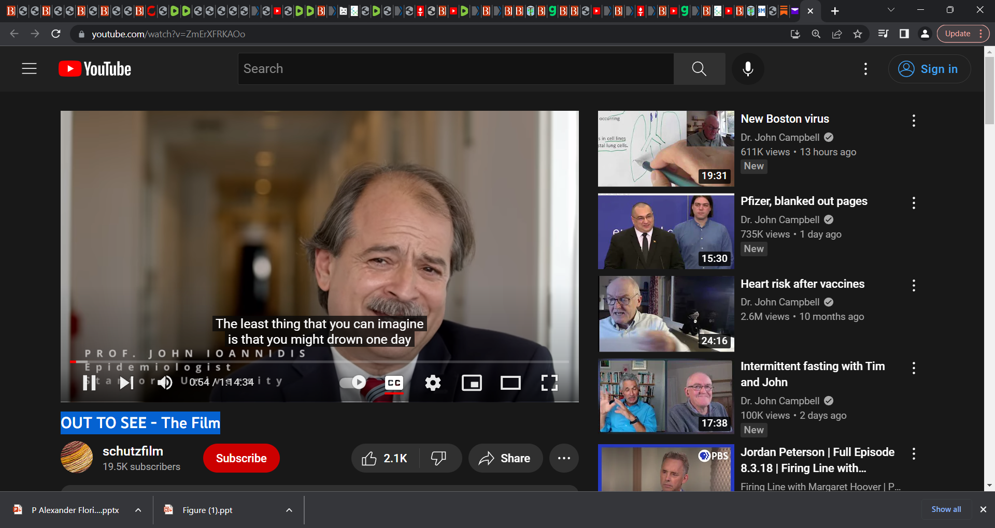Go to the YouTube home logo
Image resolution: width=995 pixels, height=528 pixels.
(x=95, y=69)
